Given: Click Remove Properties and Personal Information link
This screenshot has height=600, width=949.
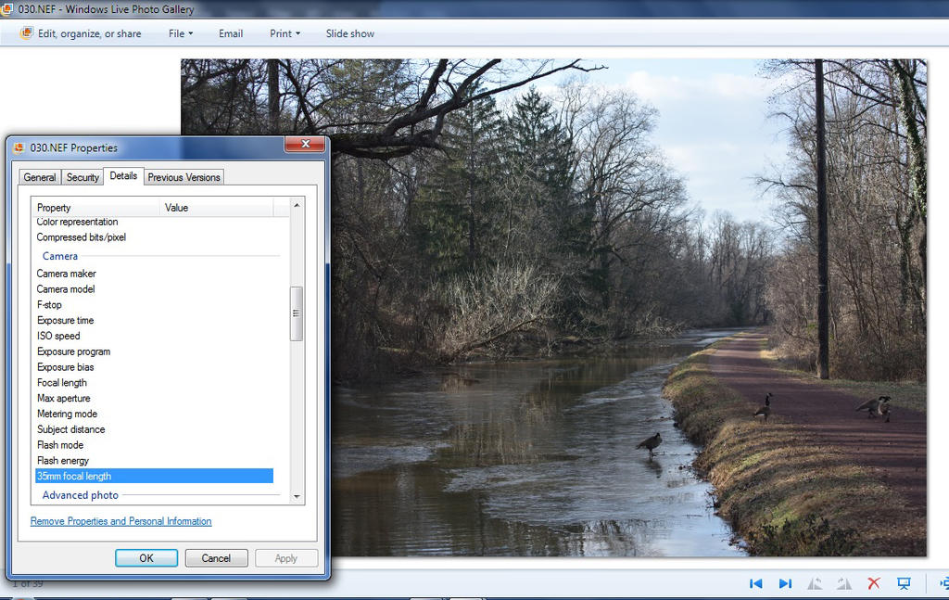Looking at the screenshot, I should point(120,521).
